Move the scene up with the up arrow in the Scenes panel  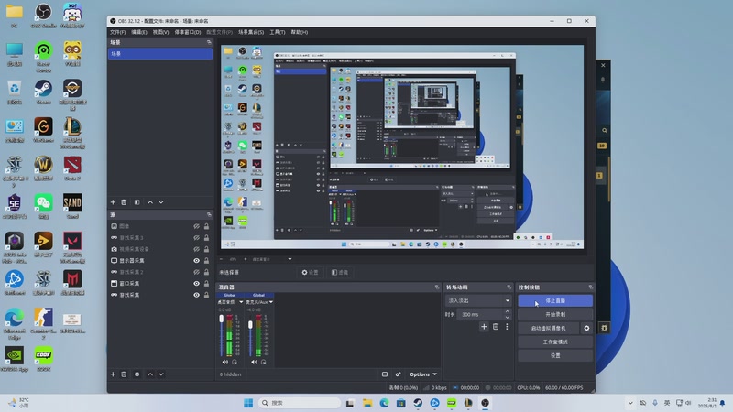point(150,202)
